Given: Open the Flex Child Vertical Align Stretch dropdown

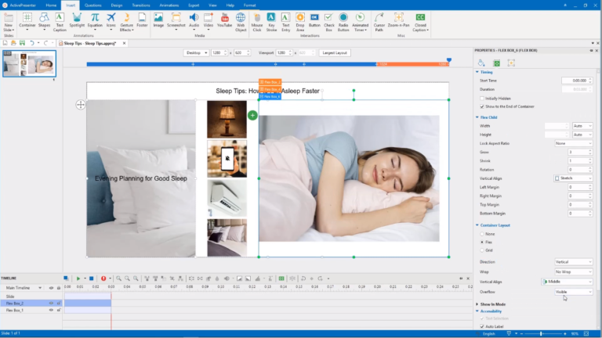Looking at the screenshot, I should coord(573,178).
